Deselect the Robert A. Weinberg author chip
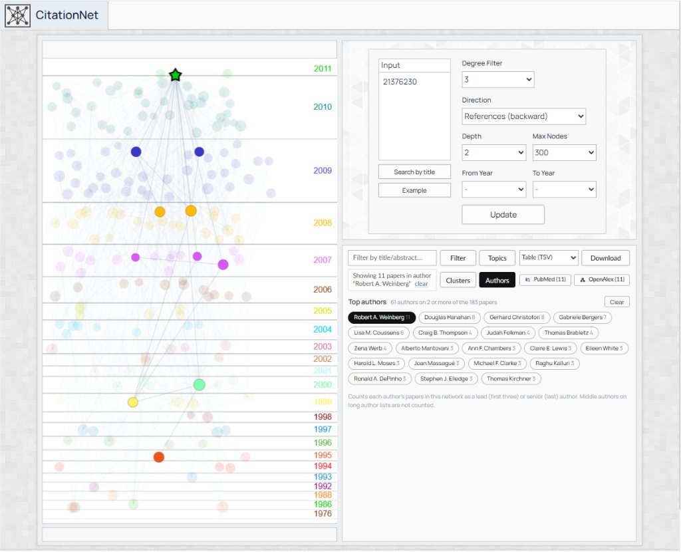The image size is (681, 552). pos(382,317)
